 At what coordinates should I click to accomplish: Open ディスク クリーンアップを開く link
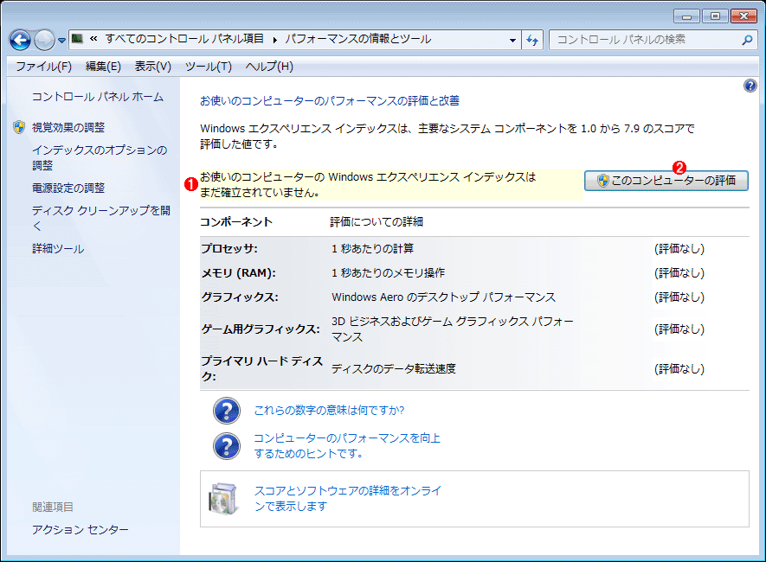[101, 218]
